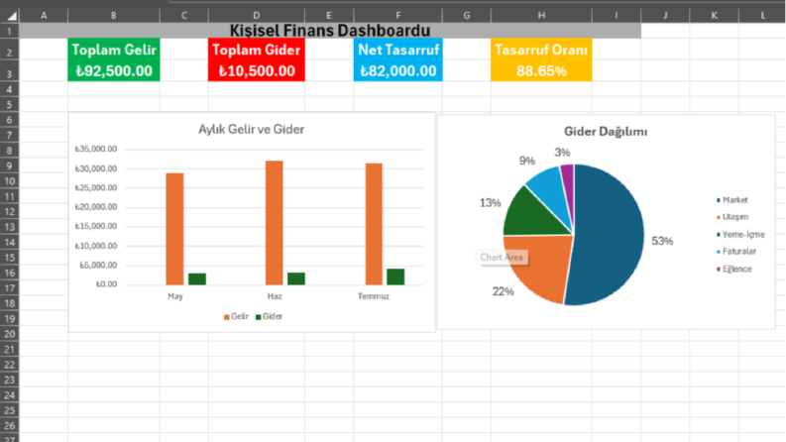
Task: Click the ₺92,500.00 income value
Action: pyautogui.click(x=114, y=70)
